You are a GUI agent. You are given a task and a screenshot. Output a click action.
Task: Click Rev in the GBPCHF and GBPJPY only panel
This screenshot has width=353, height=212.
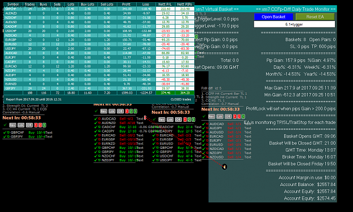[x=12, y=125]
